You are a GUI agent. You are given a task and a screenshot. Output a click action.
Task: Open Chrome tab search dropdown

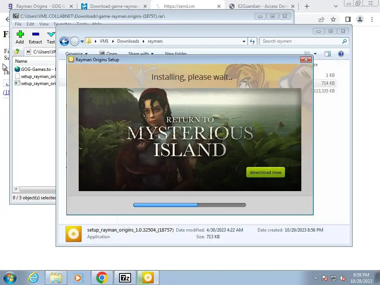[x=335, y=6]
